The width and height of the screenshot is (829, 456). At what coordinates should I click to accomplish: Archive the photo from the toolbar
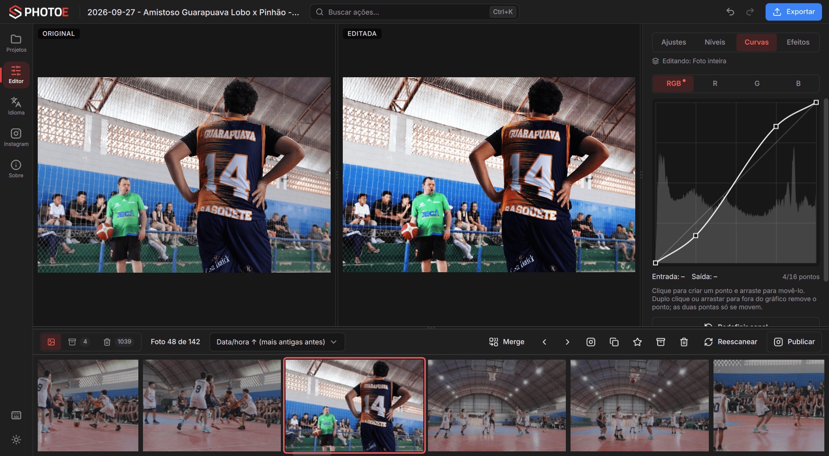pos(660,342)
